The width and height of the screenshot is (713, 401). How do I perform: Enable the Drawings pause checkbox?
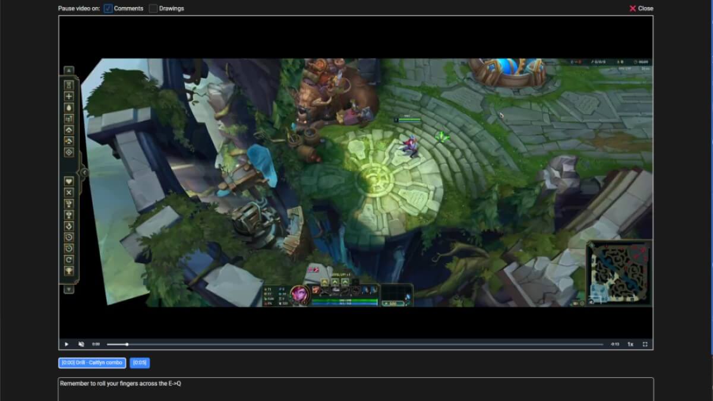[x=153, y=8]
